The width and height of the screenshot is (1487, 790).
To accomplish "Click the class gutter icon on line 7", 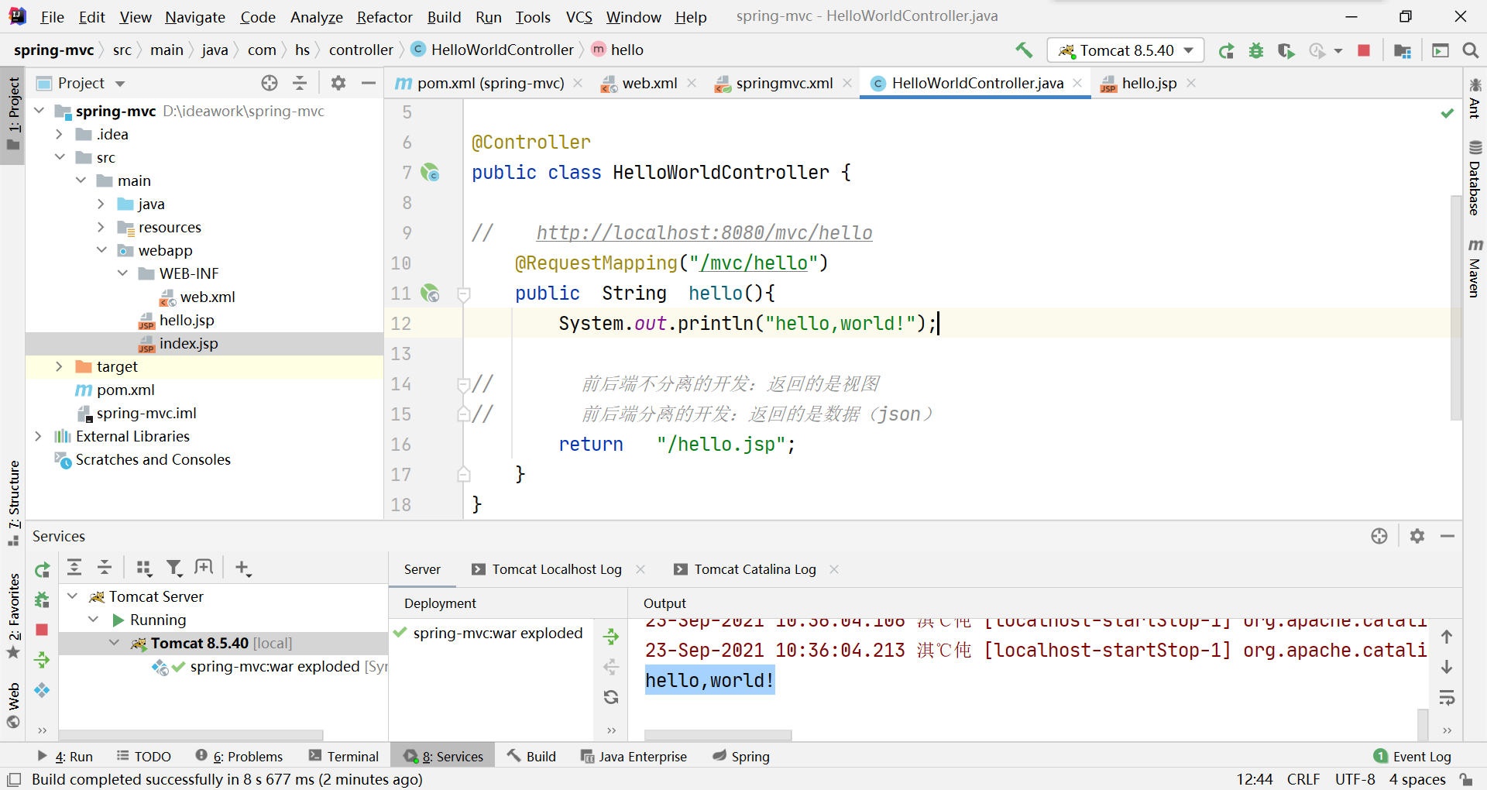I will coord(430,172).
